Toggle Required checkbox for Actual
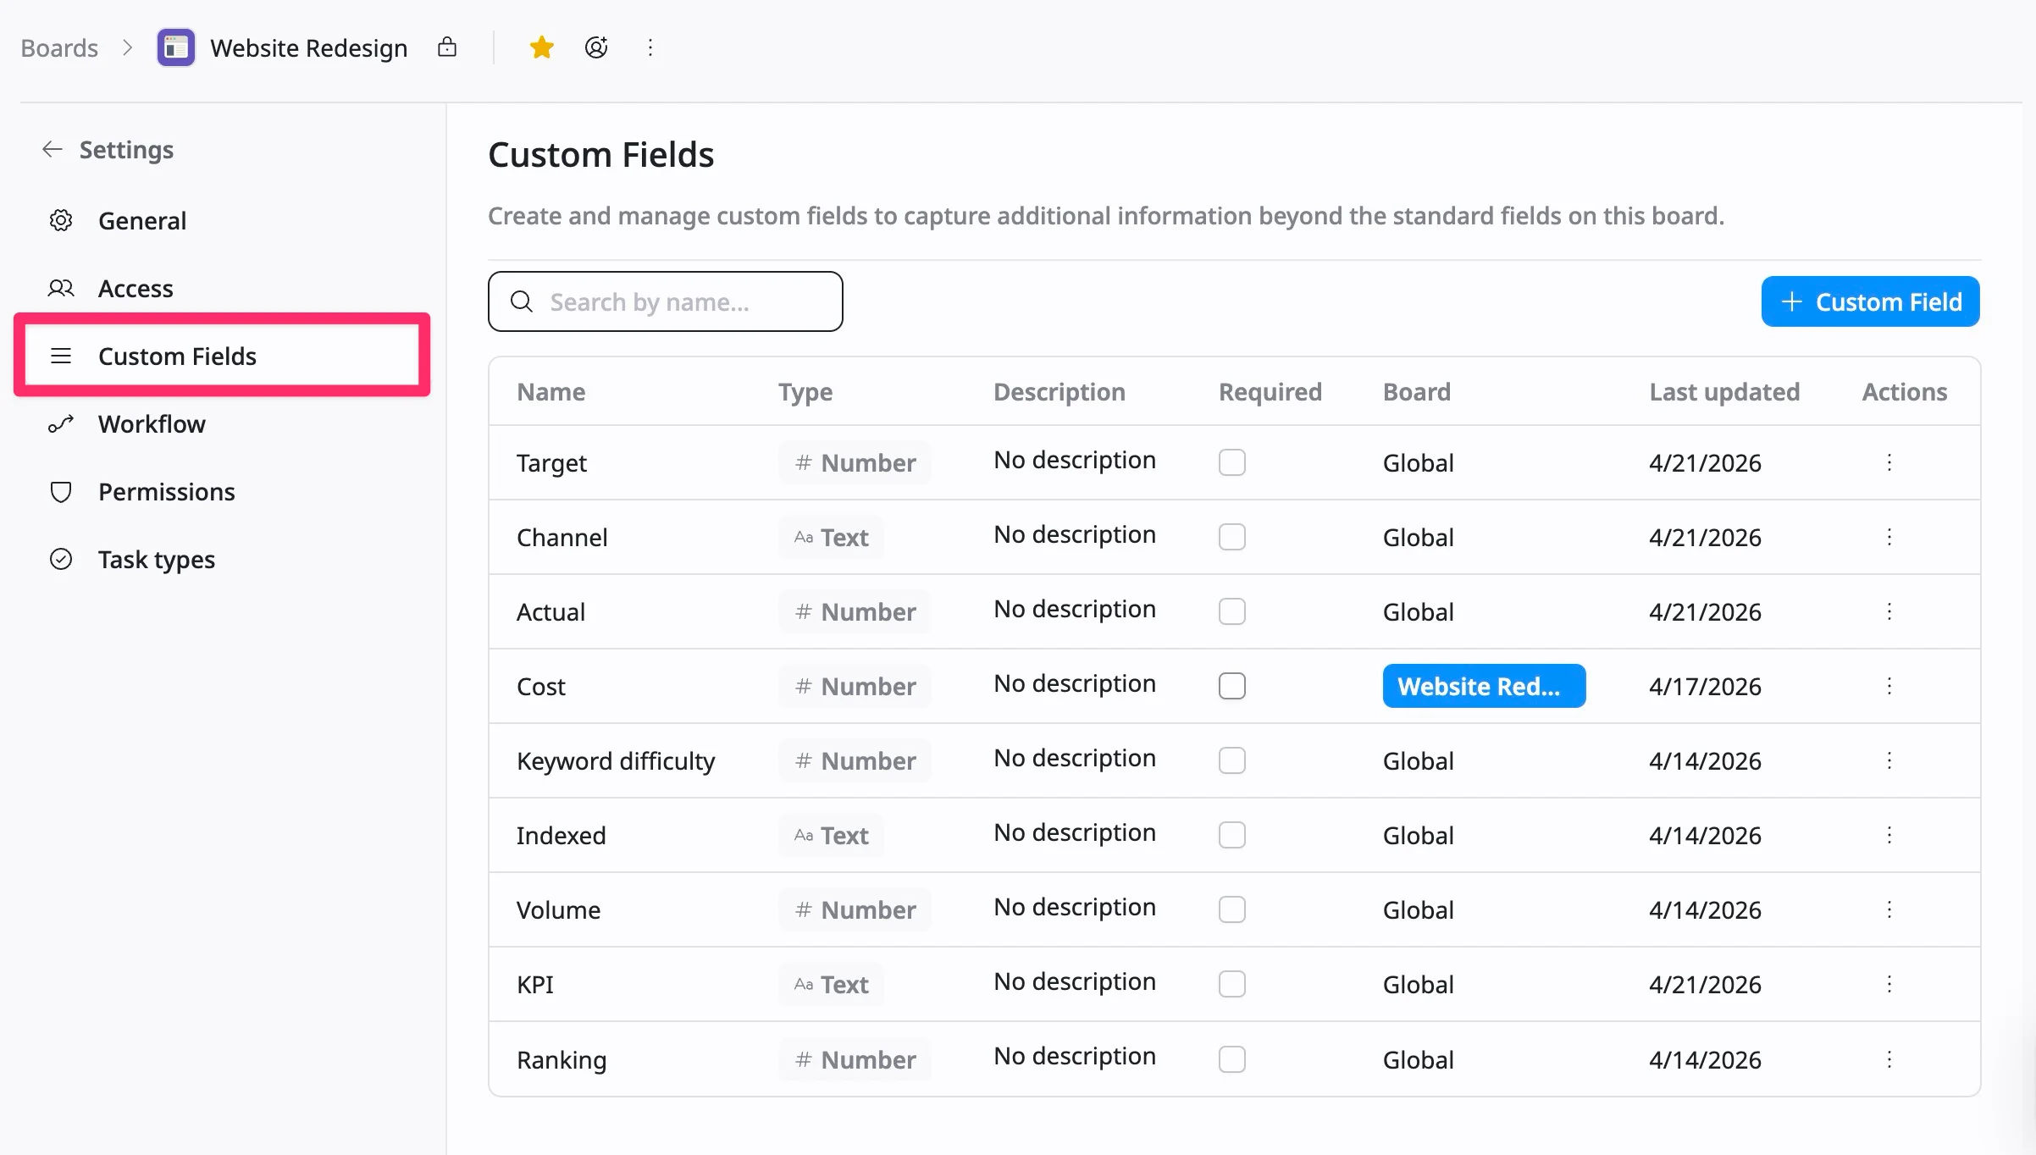 click(x=1232, y=611)
